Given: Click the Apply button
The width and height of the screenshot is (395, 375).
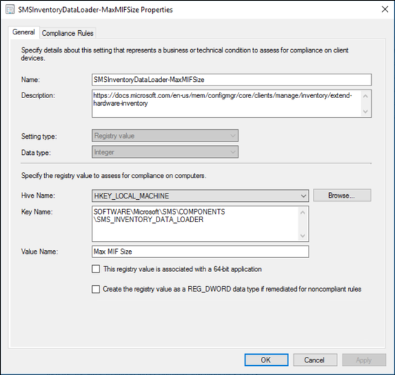Looking at the screenshot, I should [x=363, y=360].
